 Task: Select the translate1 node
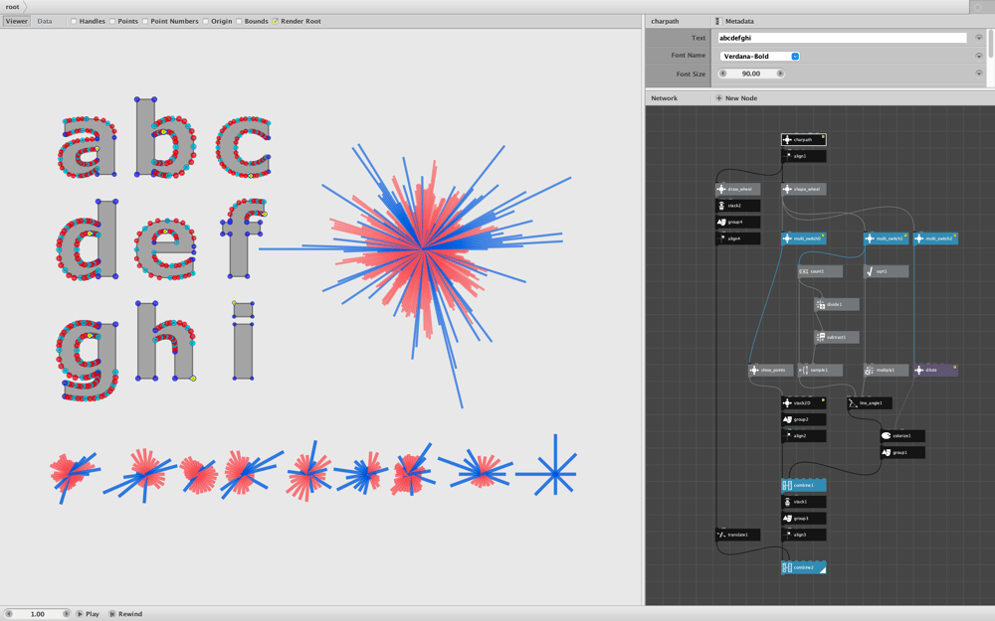tap(737, 535)
